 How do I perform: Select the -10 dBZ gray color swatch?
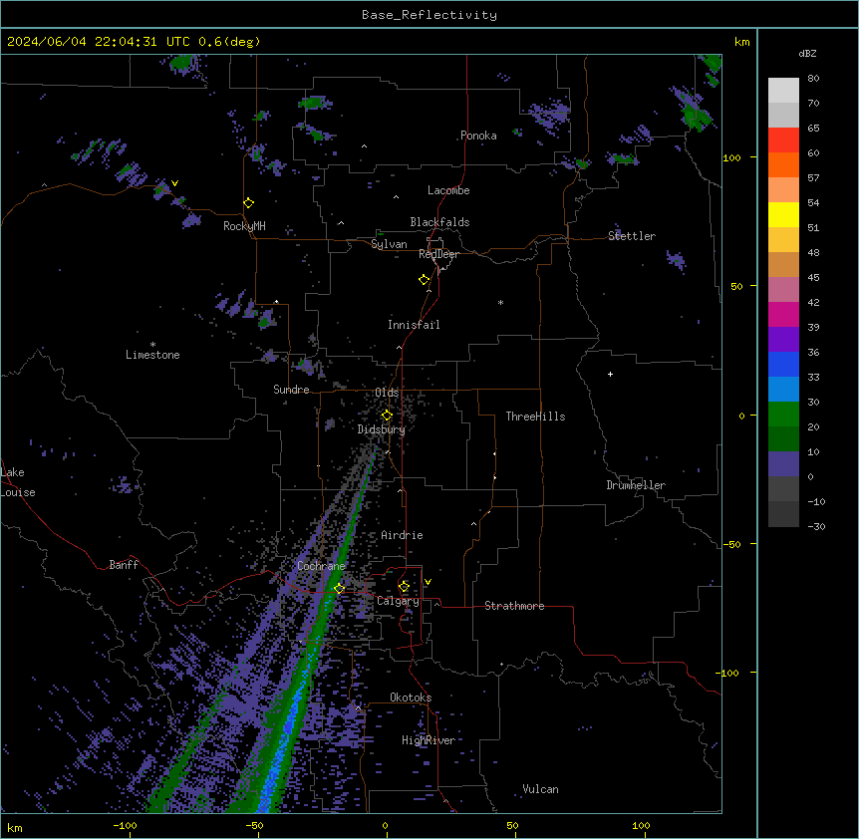783,514
